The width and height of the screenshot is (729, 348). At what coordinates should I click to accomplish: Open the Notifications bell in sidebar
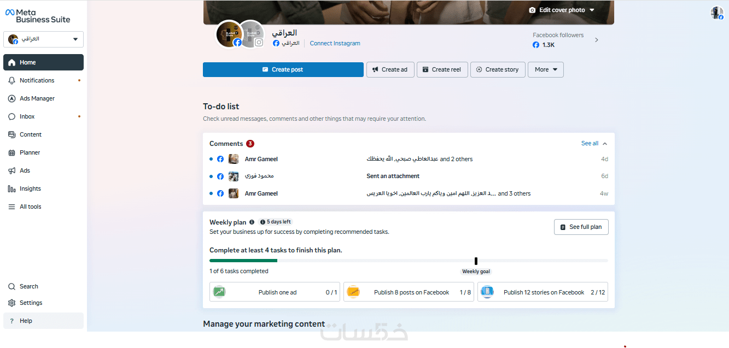11,80
